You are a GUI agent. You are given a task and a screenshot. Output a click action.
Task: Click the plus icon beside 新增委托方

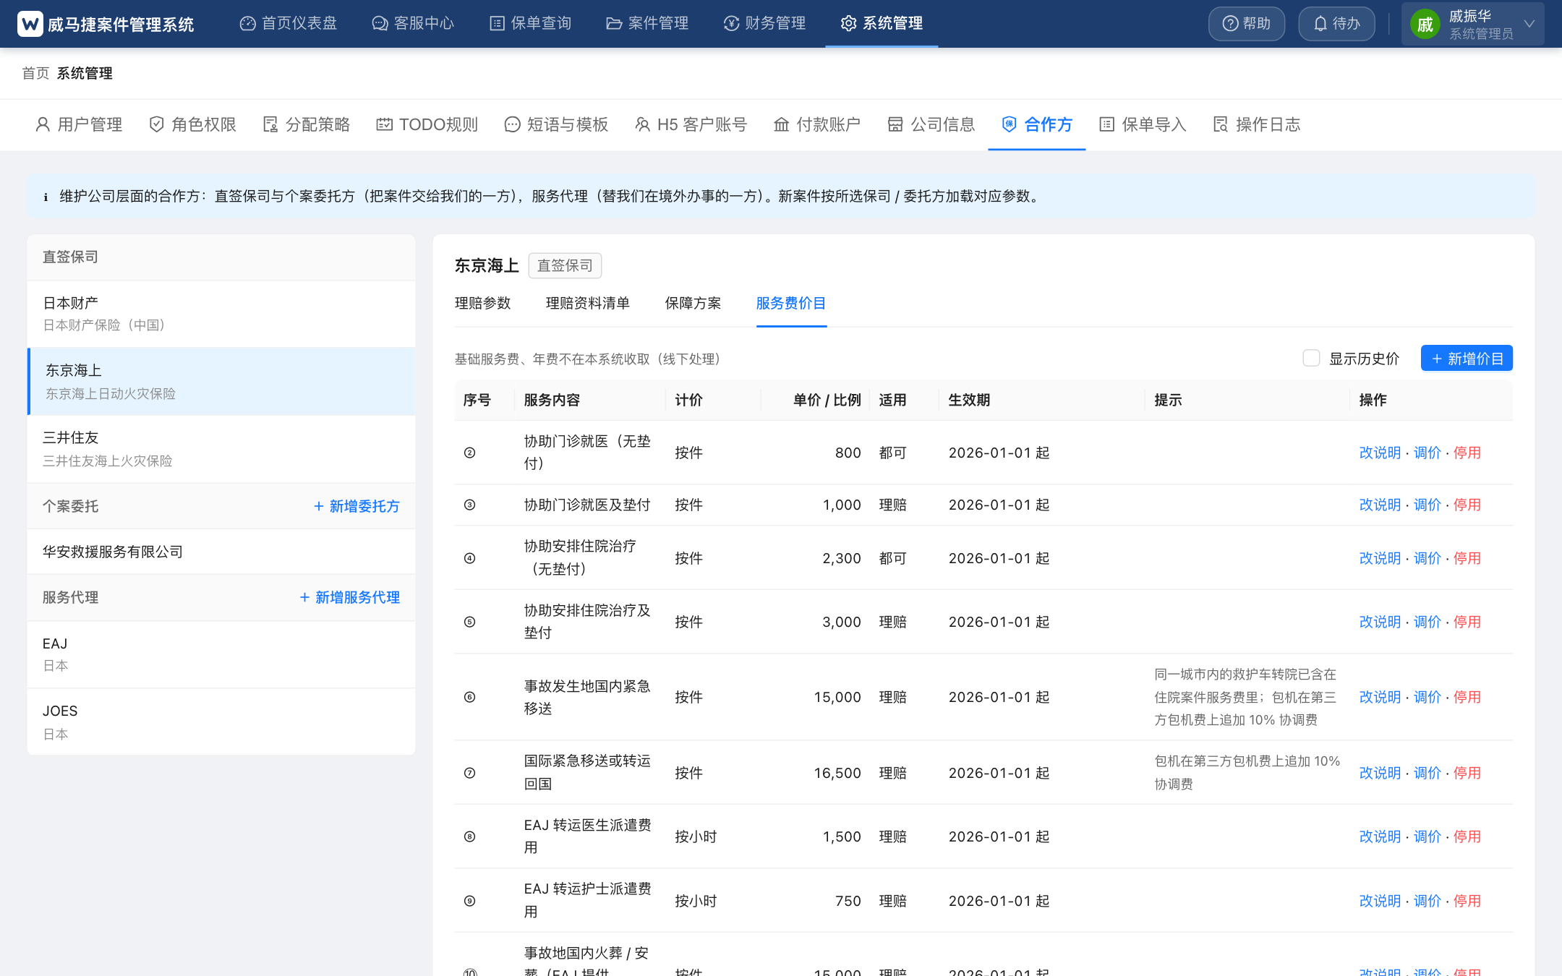pyautogui.click(x=319, y=506)
